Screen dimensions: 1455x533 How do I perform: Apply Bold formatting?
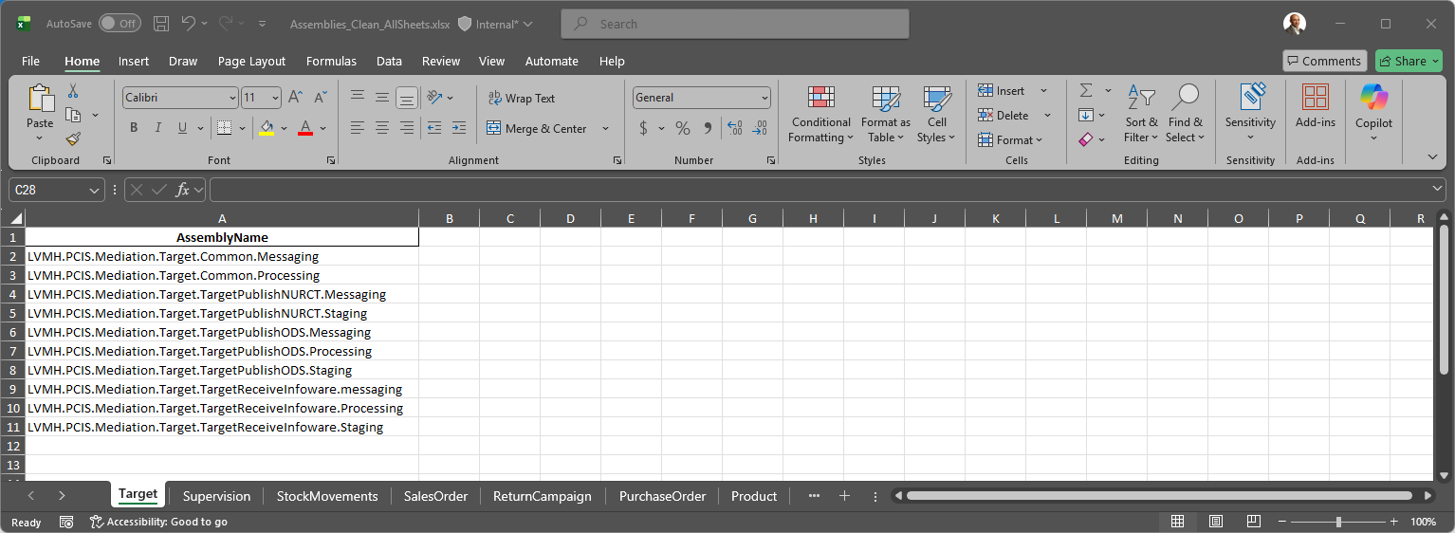point(134,128)
